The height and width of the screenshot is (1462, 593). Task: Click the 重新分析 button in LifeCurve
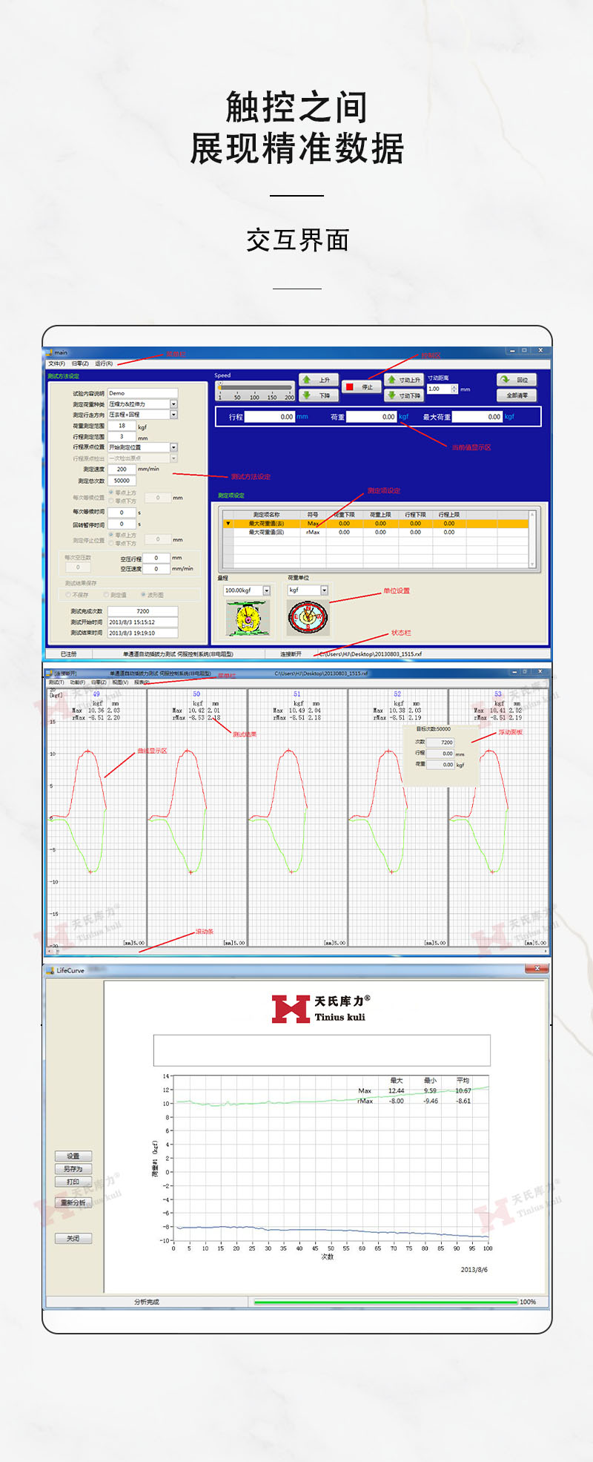click(73, 1202)
